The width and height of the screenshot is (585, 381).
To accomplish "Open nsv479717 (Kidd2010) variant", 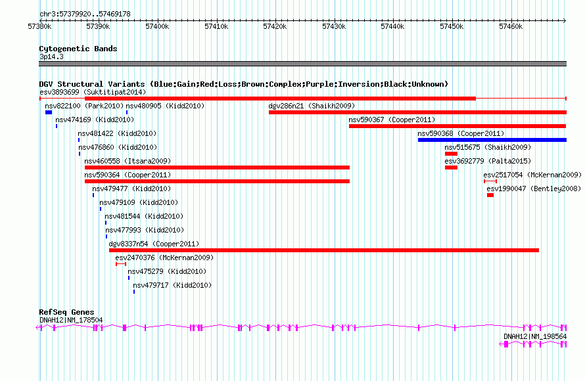I will [172, 285].
